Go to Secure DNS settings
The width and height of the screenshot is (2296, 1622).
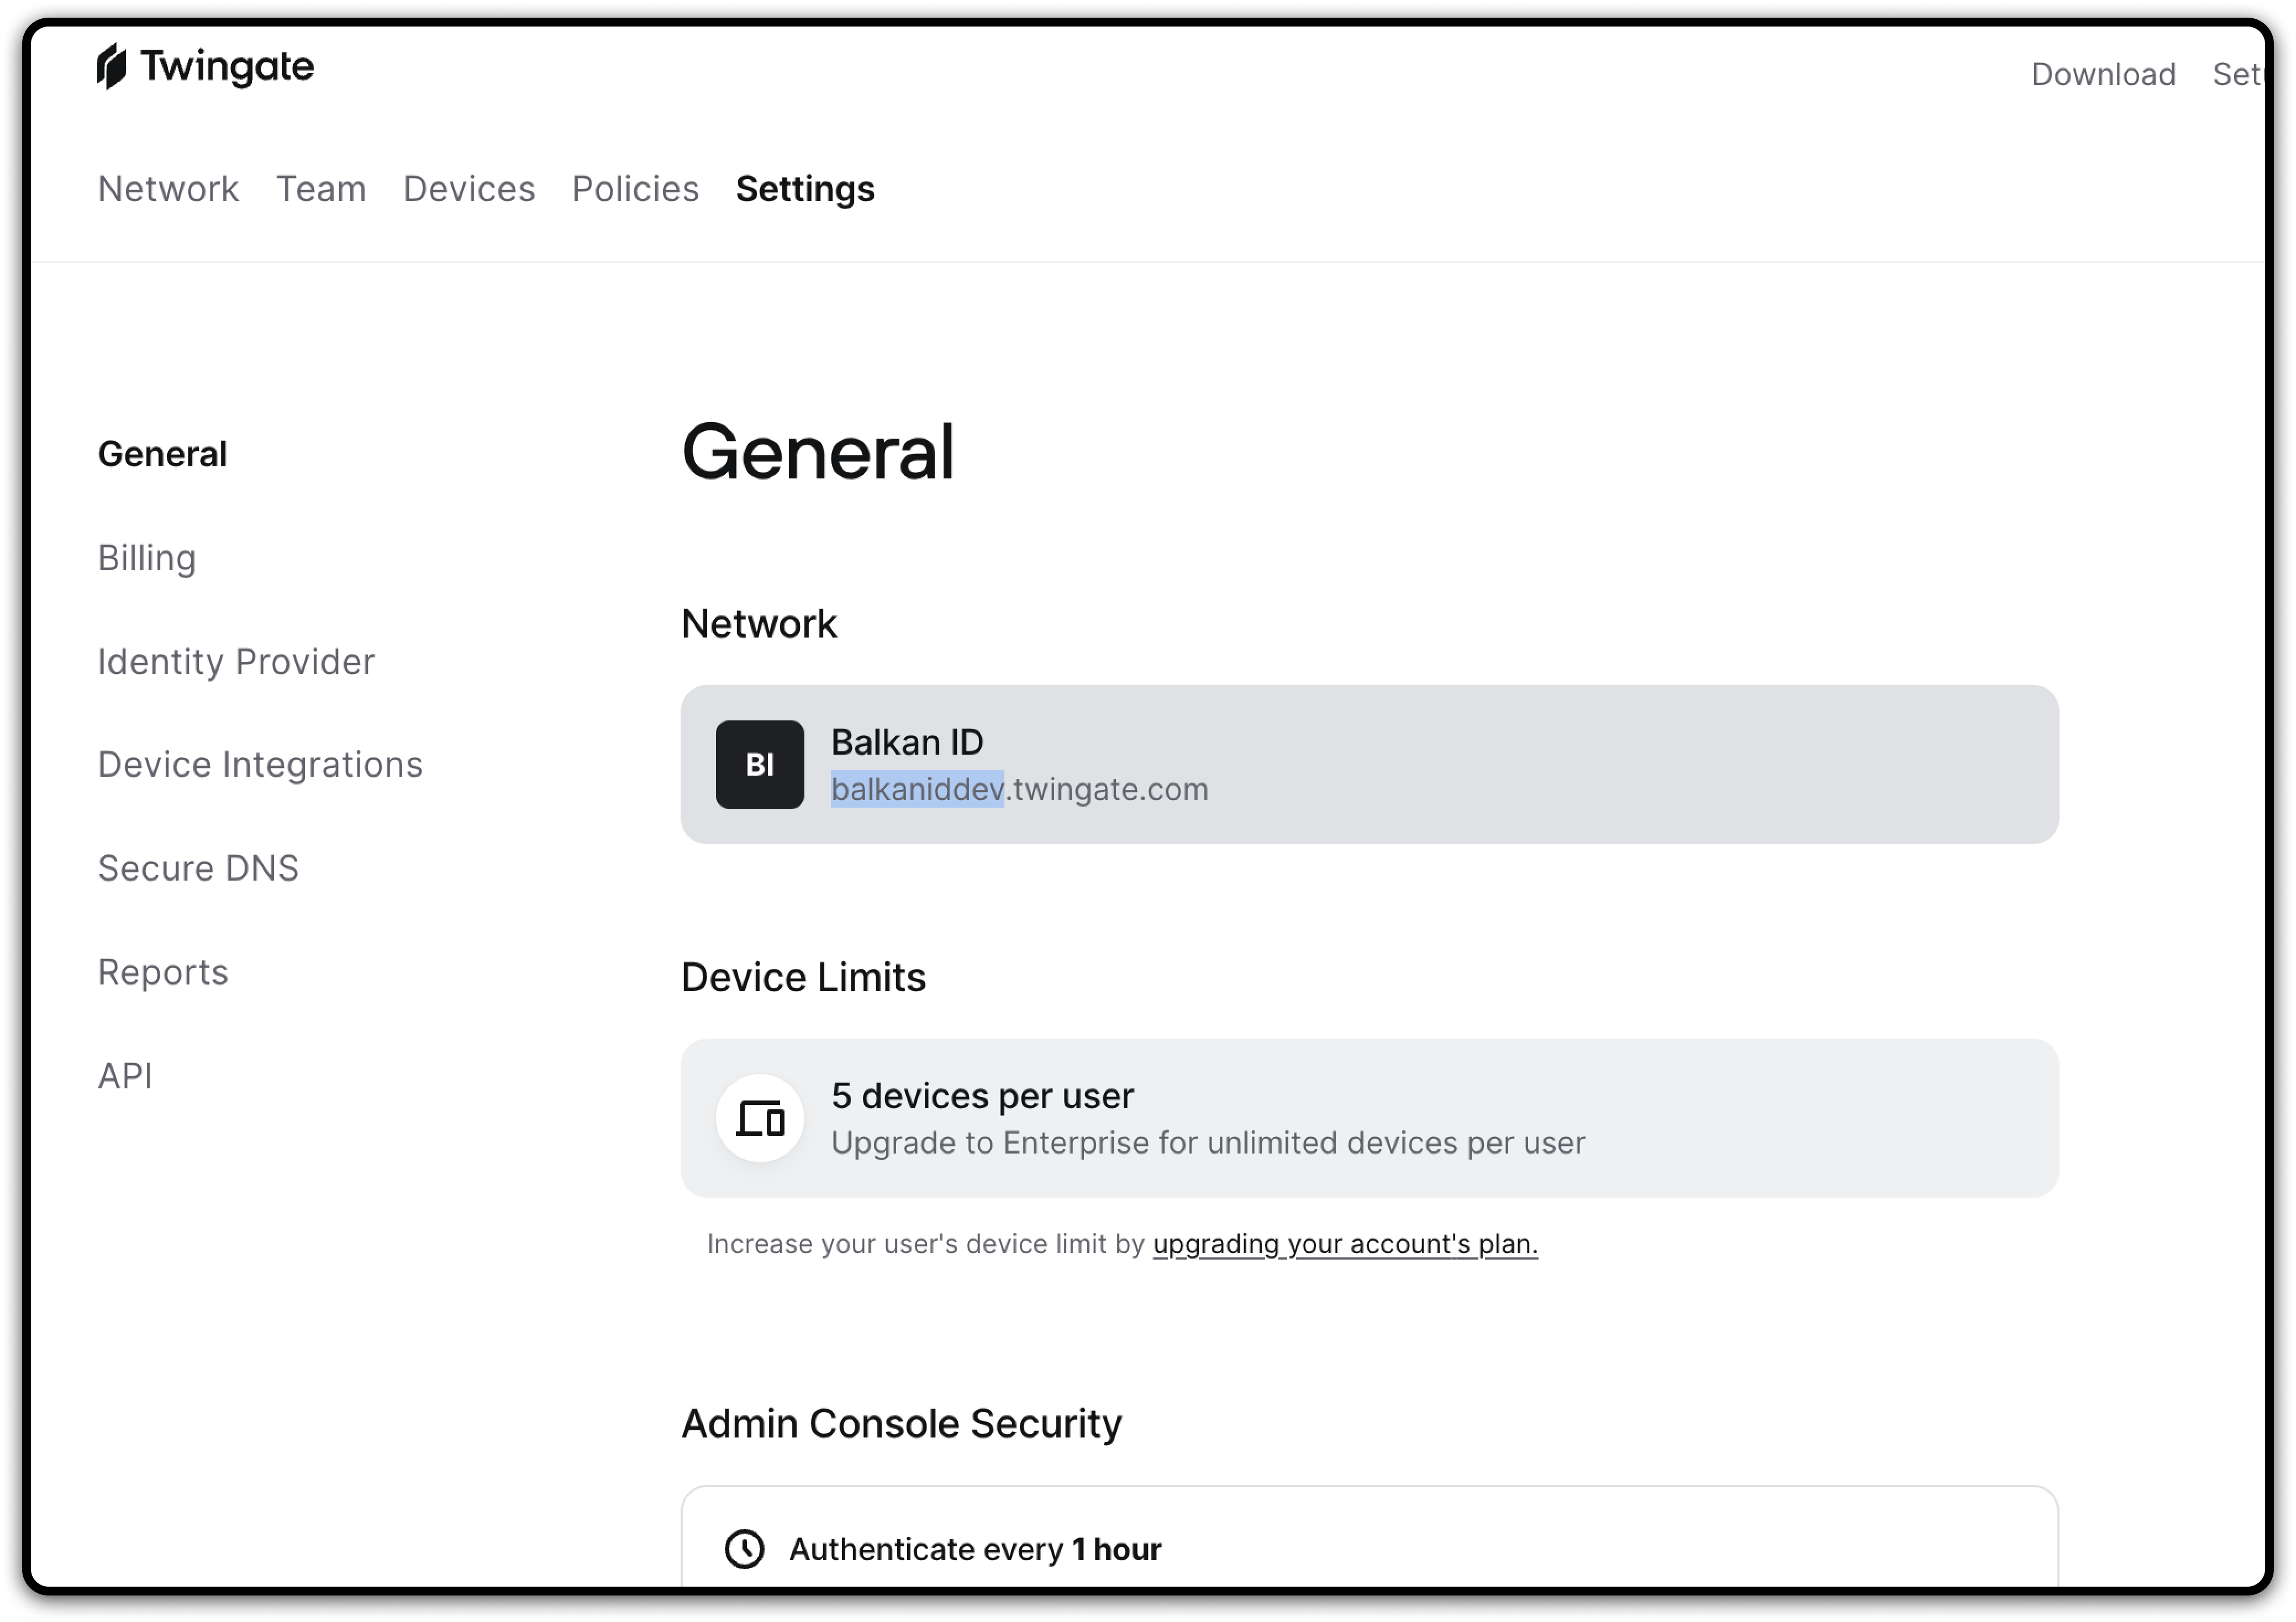198,868
